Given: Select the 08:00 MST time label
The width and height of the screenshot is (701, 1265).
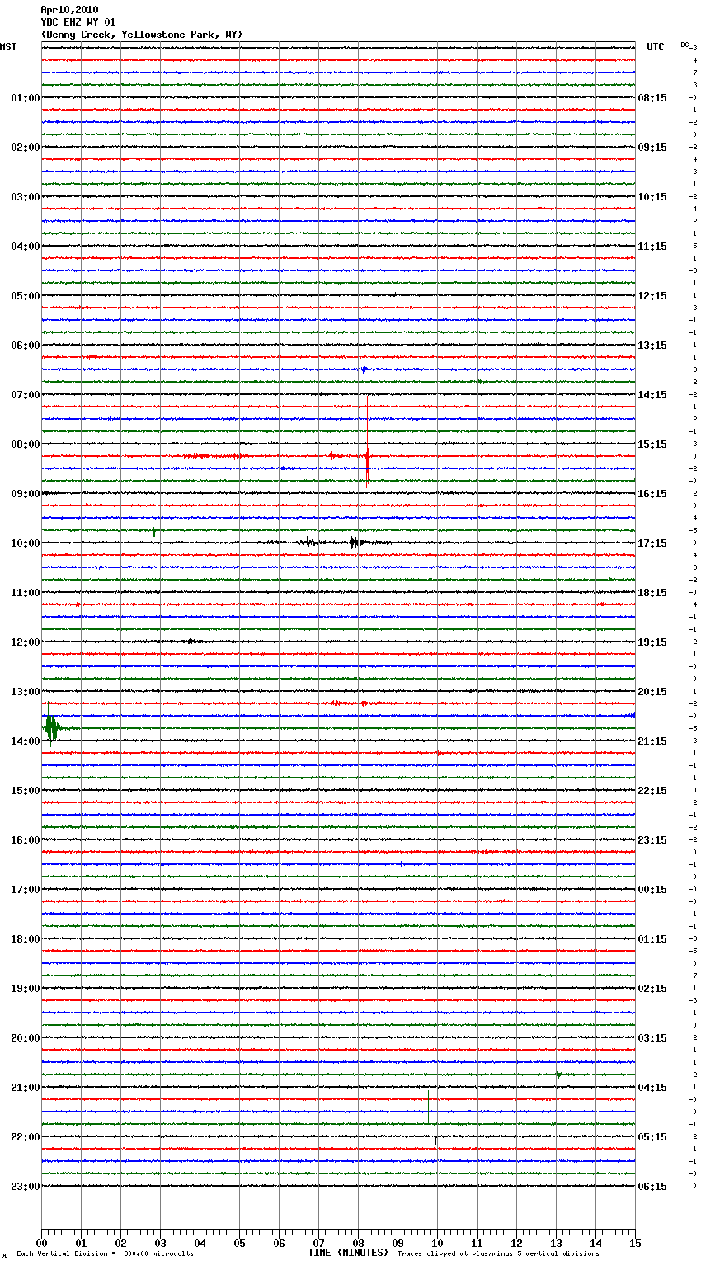Looking at the screenshot, I should 26,444.
